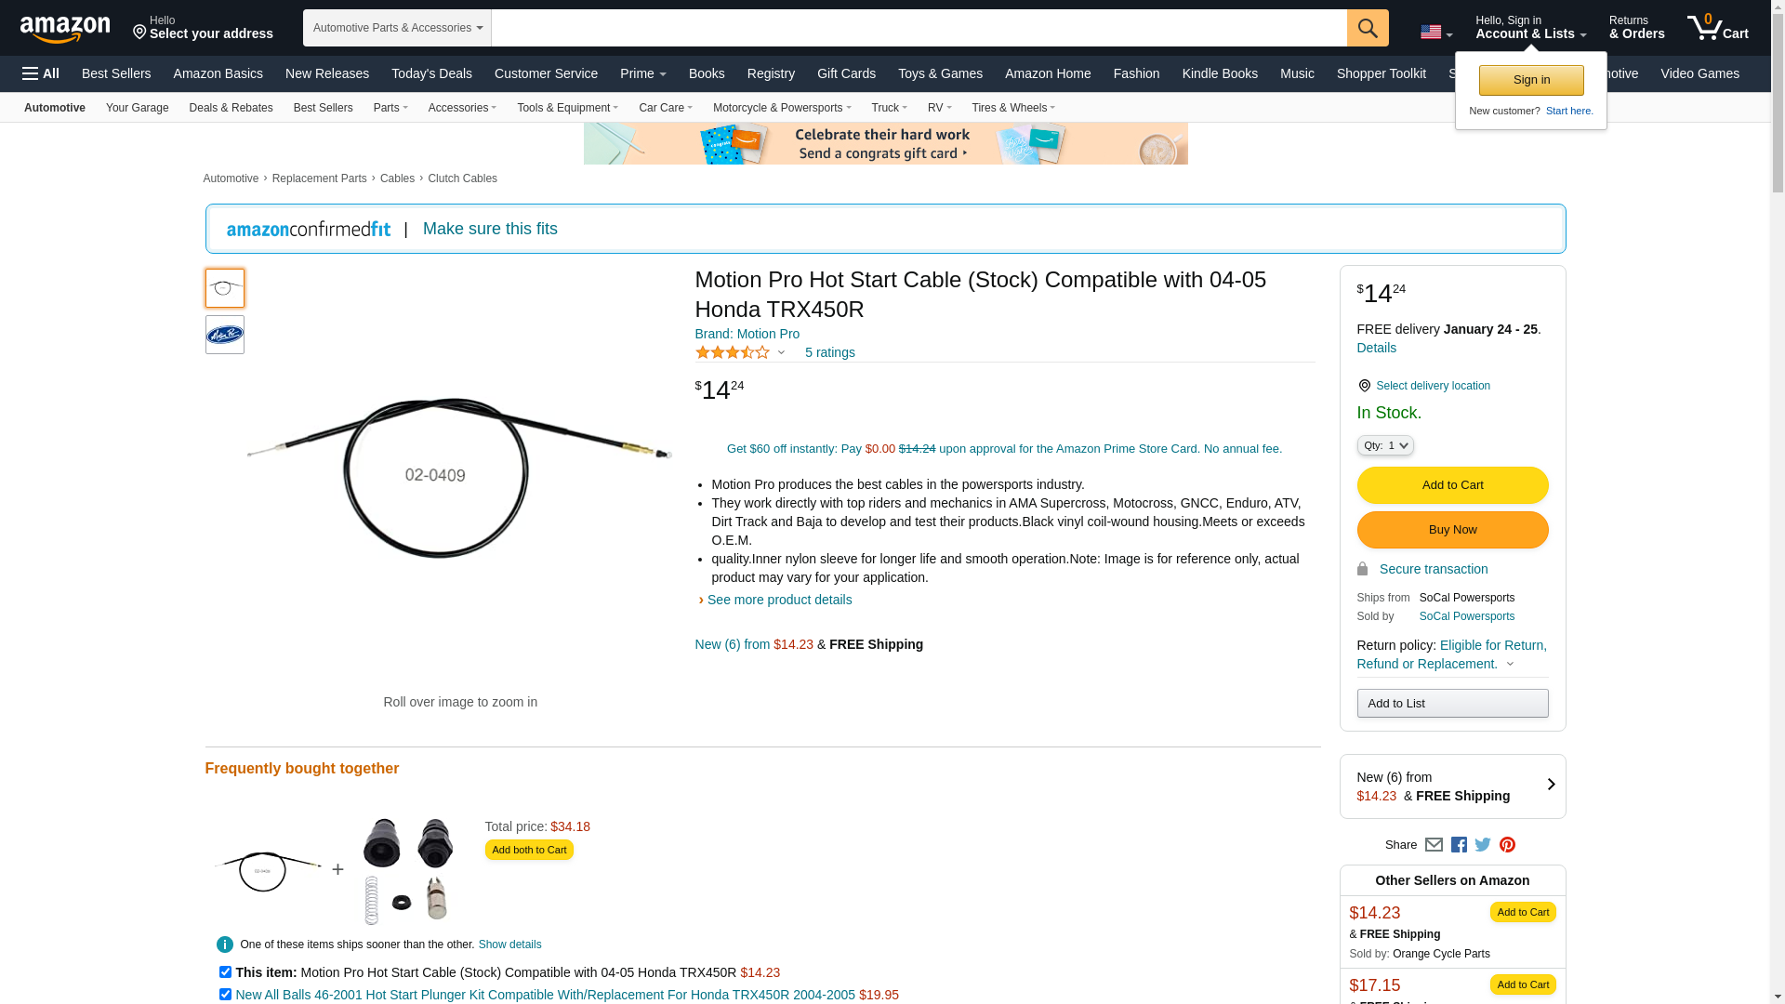Open Today's Deals nav item
Viewport: 1785px width, 1004px height.
(x=431, y=73)
